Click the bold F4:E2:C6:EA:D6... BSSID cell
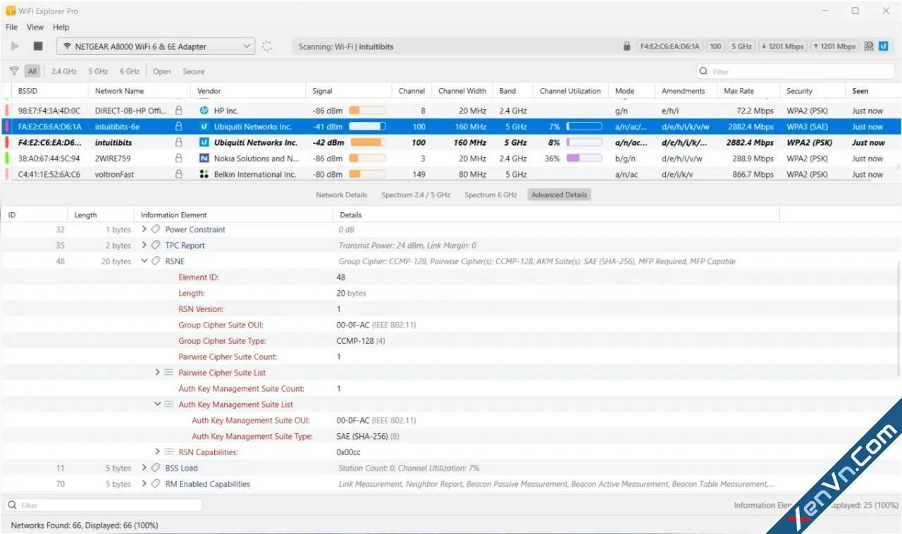 coord(49,142)
